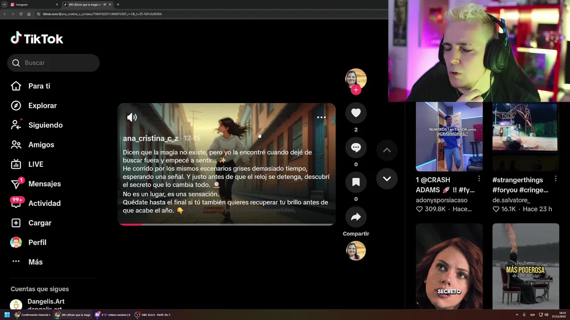The image size is (570, 320).
Task: Open OBS 32.0.4 from the taskbar
Action: coord(153,315)
